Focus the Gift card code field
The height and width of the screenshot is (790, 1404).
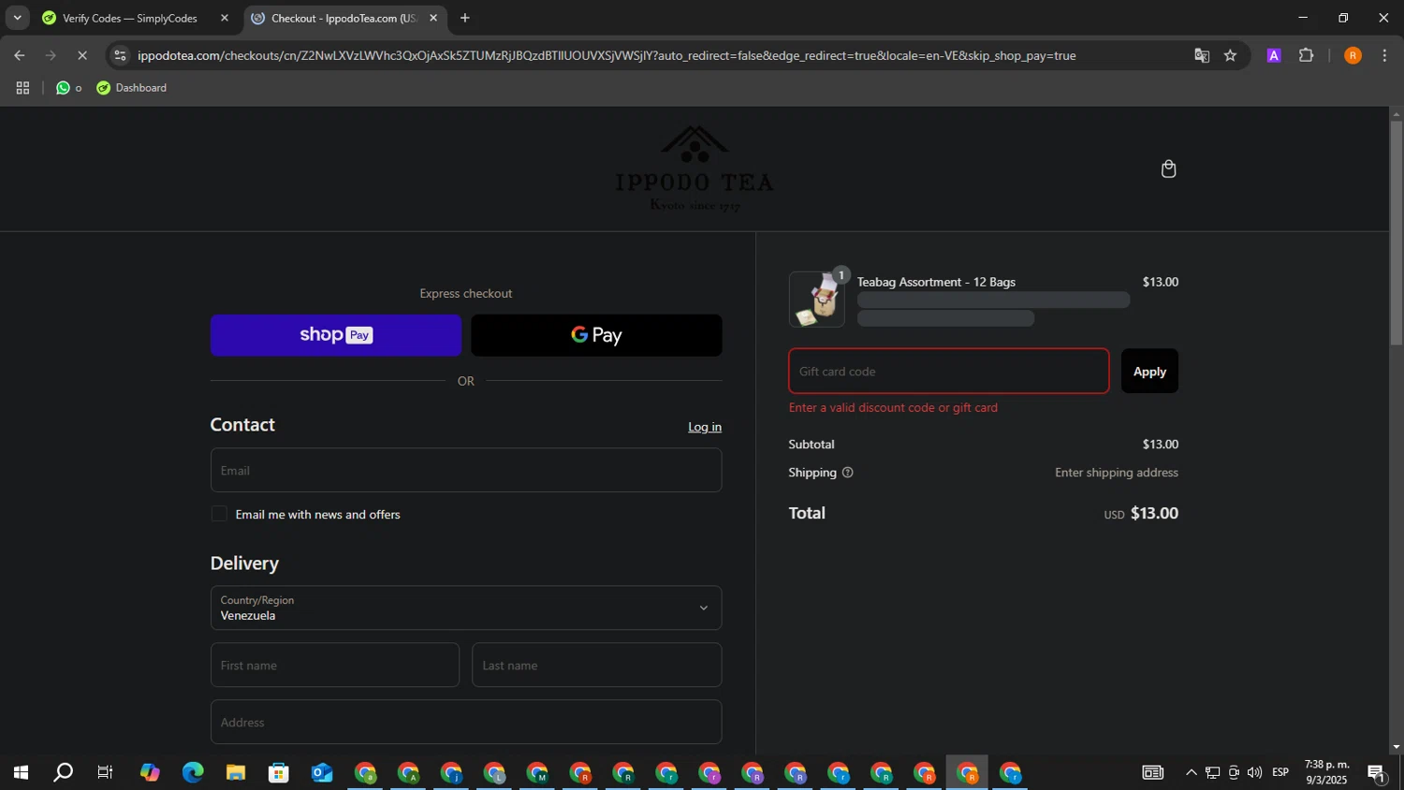949,372
